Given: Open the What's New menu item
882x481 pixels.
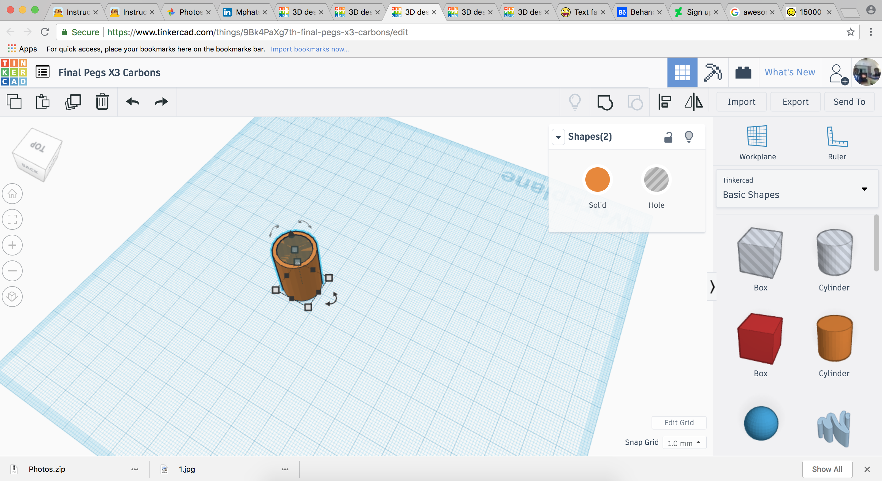Looking at the screenshot, I should (x=789, y=72).
